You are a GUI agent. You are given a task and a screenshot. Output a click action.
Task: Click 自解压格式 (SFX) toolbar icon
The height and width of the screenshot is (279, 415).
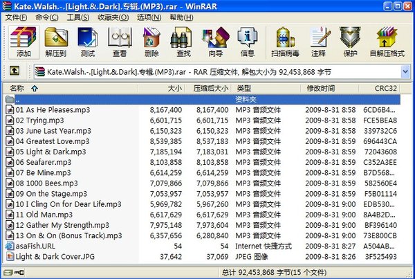click(387, 42)
